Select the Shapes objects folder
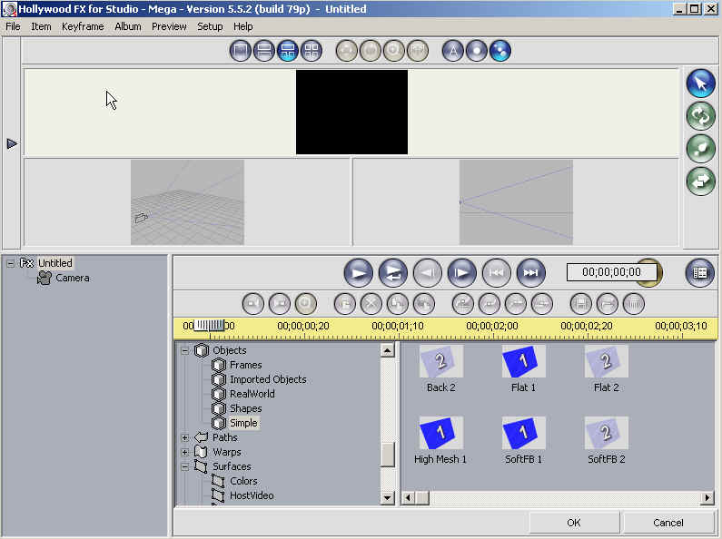The image size is (722, 539). [x=245, y=408]
